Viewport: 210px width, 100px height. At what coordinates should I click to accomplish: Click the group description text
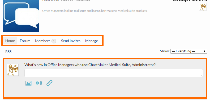[95, 11]
